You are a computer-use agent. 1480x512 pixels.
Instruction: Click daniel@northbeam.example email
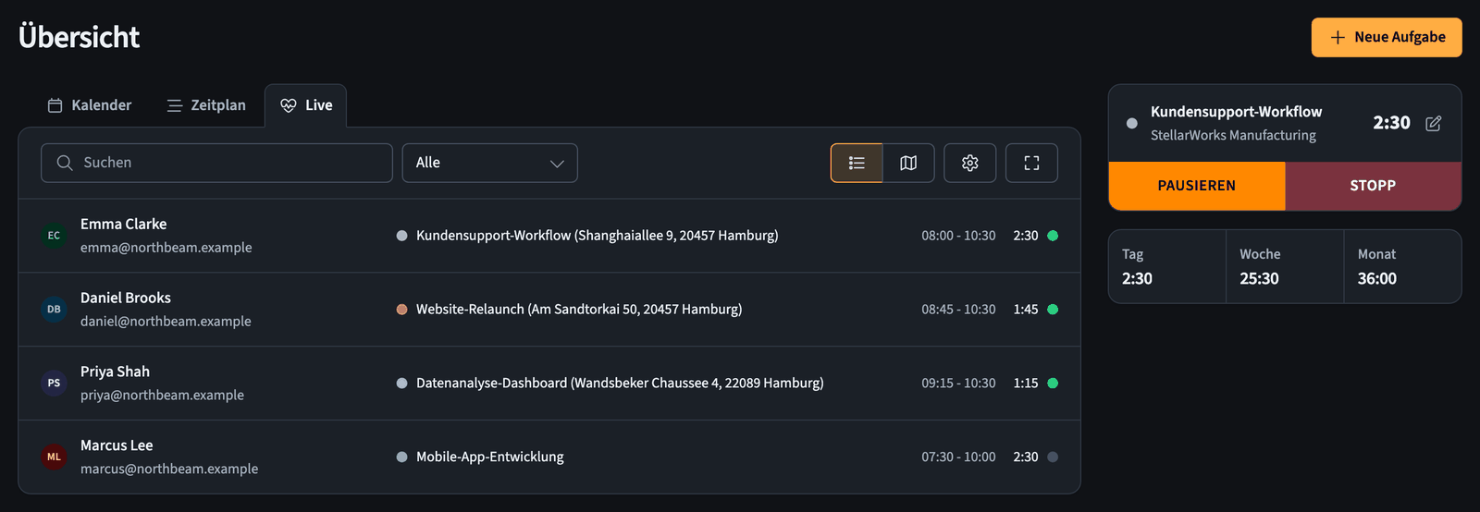166,322
